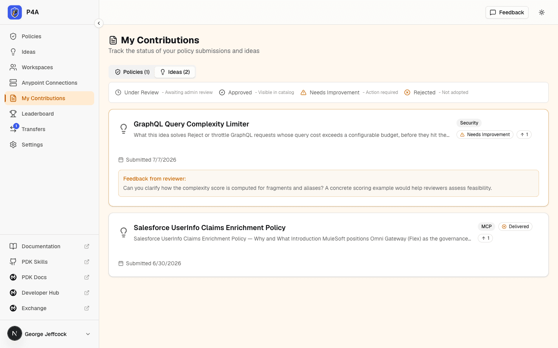Click the Workspaces people icon

[x=13, y=67]
